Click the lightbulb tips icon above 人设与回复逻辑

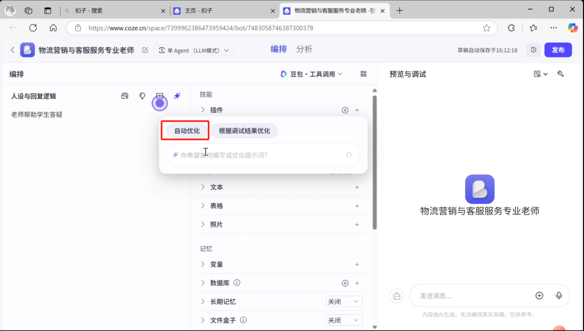coord(142,96)
